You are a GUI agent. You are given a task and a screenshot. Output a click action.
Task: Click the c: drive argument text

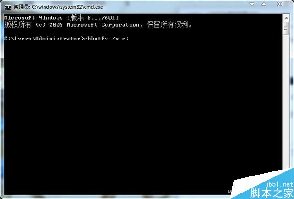125,39
